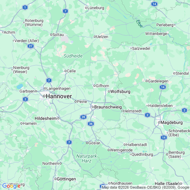Viewport: 190px width, 190px height.
Task: Select the Wolfsburg city label
Action: pos(120,91)
